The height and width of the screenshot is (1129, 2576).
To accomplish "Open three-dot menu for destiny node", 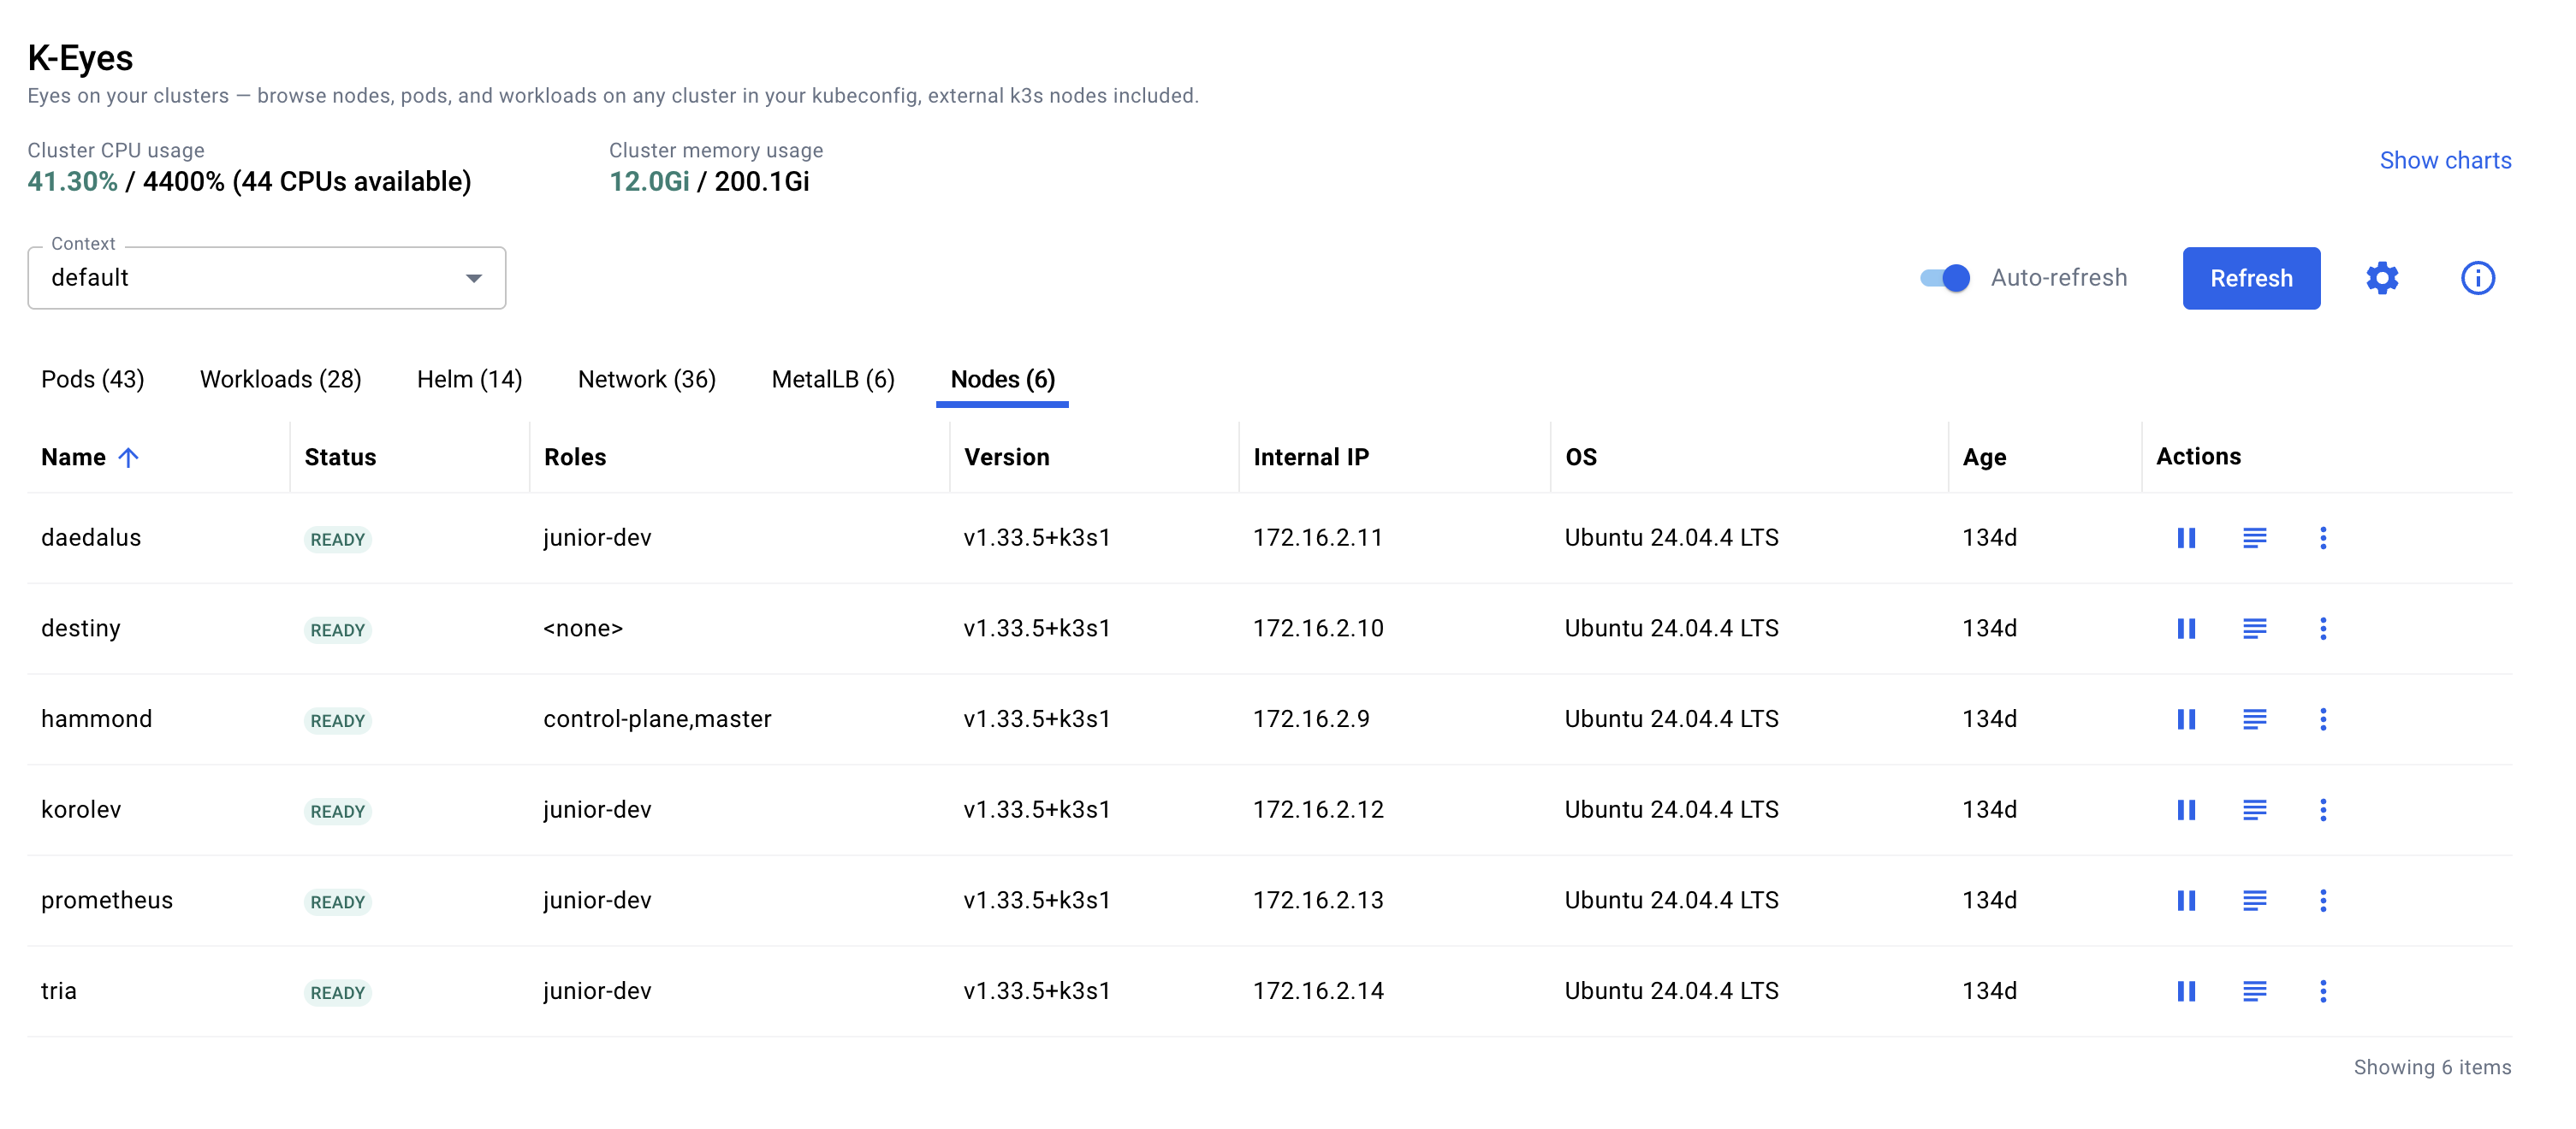I will coord(2323,629).
